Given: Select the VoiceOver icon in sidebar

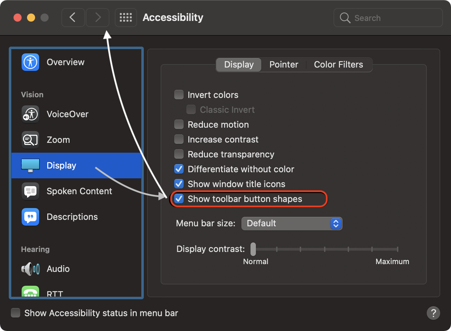Looking at the screenshot, I should coord(30,114).
